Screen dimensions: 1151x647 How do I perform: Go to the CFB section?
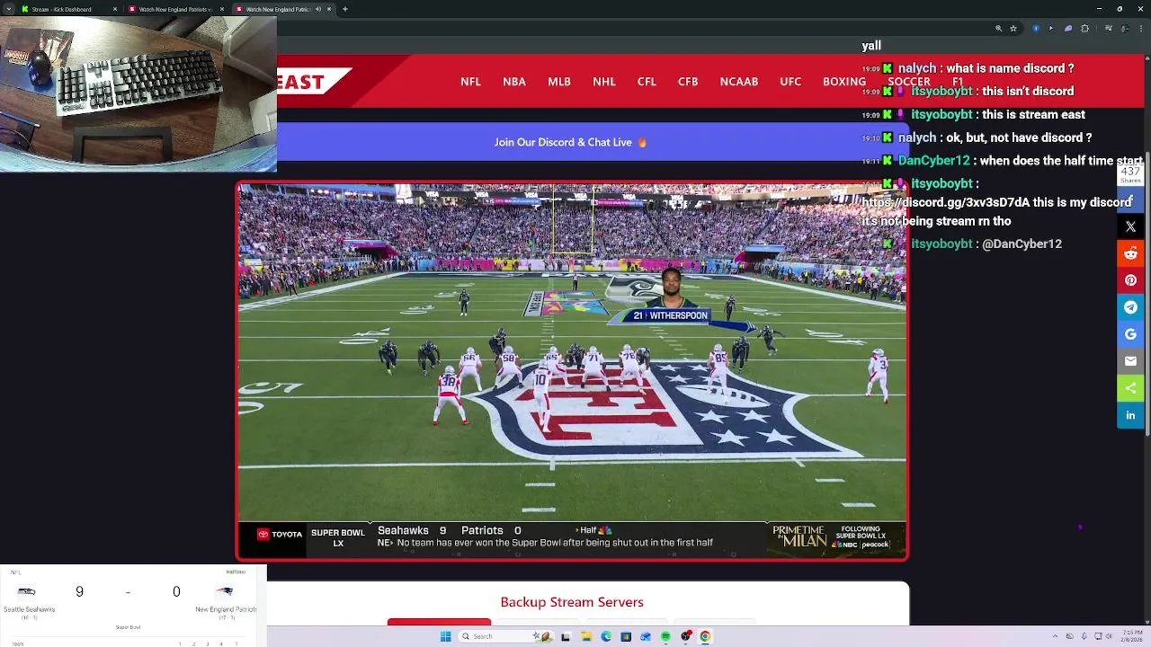(x=688, y=82)
